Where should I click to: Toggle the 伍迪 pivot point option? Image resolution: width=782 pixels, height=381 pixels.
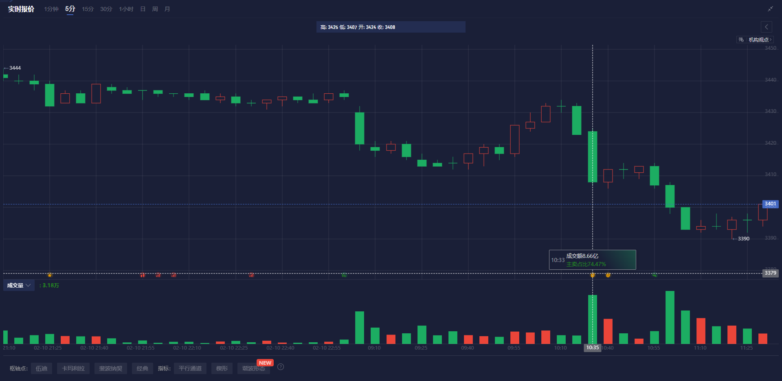pos(42,368)
